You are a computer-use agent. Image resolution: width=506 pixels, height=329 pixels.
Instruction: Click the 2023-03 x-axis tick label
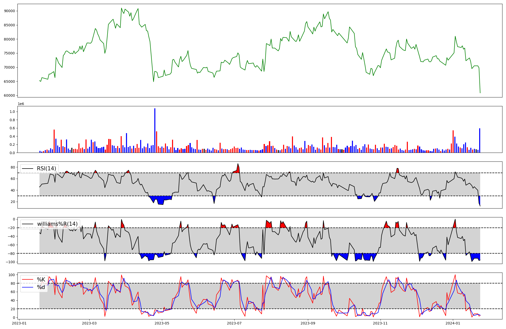click(x=89, y=323)
